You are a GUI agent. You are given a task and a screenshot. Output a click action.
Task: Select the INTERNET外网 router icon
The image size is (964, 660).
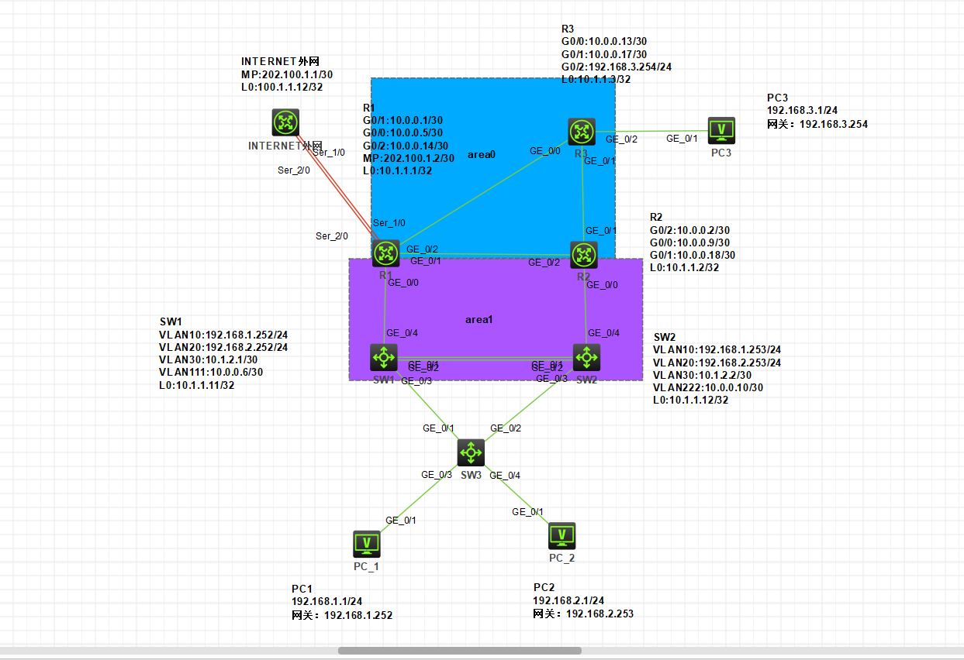point(285,122)
